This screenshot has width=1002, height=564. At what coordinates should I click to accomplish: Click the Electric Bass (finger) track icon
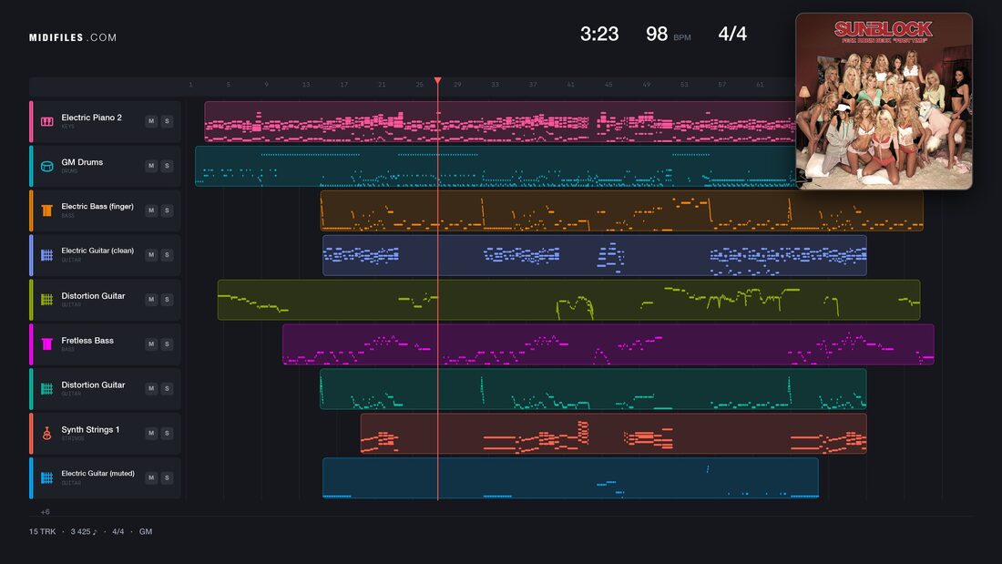click(46, 210)
